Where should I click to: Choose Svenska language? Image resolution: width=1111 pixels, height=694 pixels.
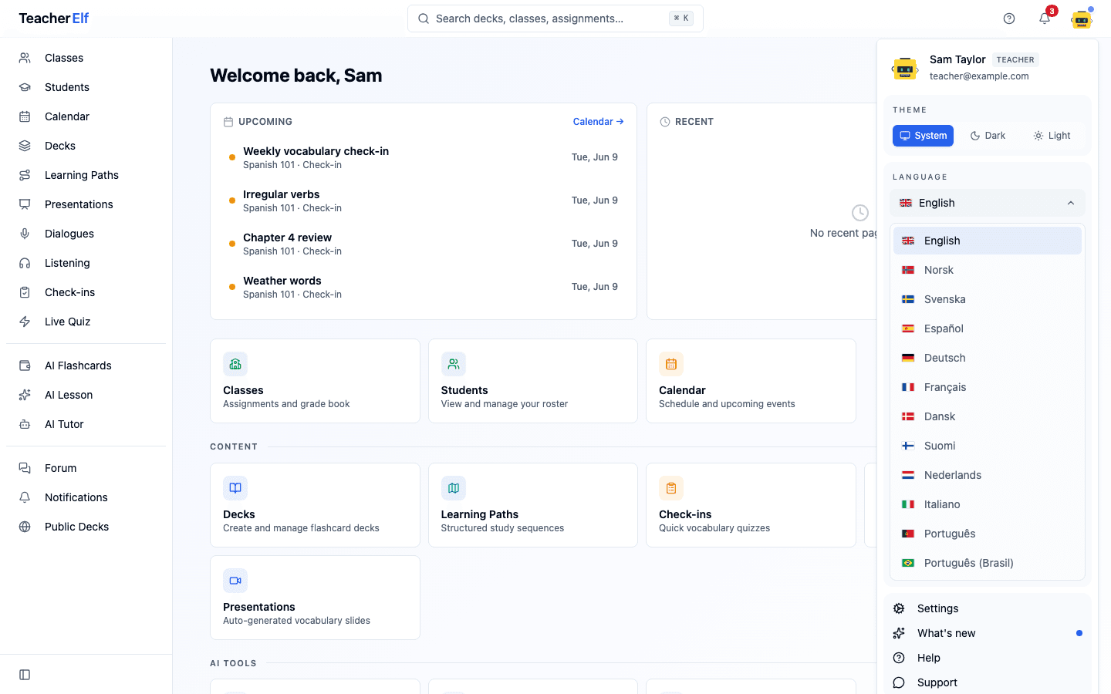point(988,299)
